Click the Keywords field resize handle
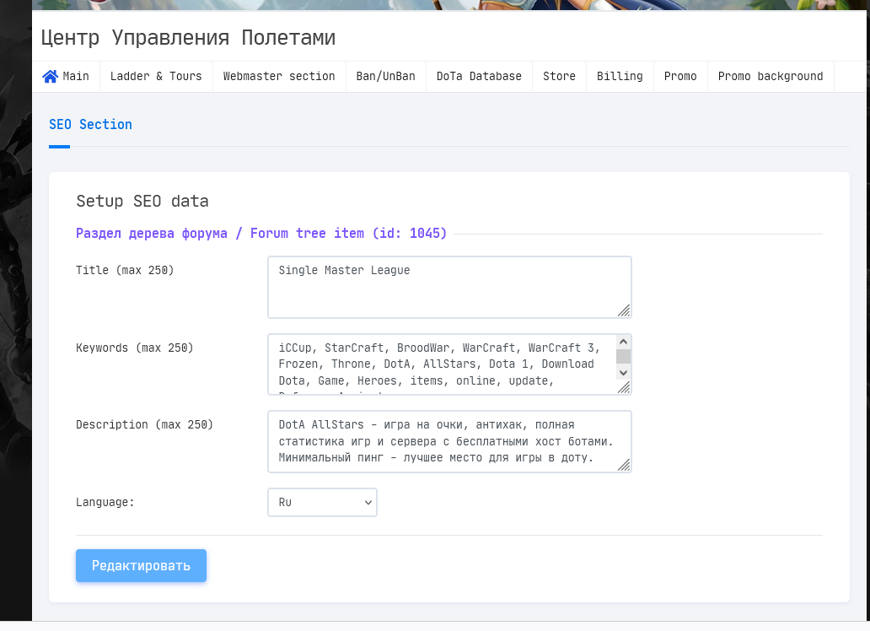Screen dimensions: 870x631 (x=624, y=387)
